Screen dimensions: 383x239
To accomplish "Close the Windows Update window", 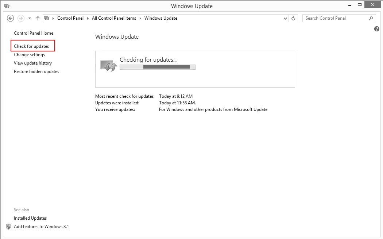I will 372,5.
